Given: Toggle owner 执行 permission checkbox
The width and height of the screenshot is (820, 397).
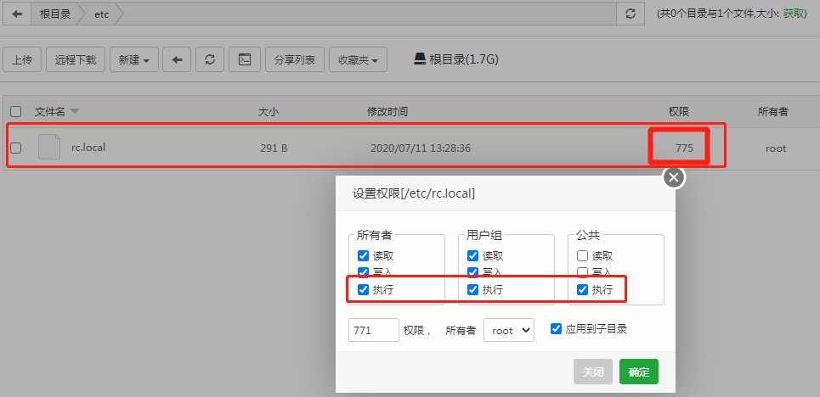Looking at the screenshot, I should tap(364, 290).
